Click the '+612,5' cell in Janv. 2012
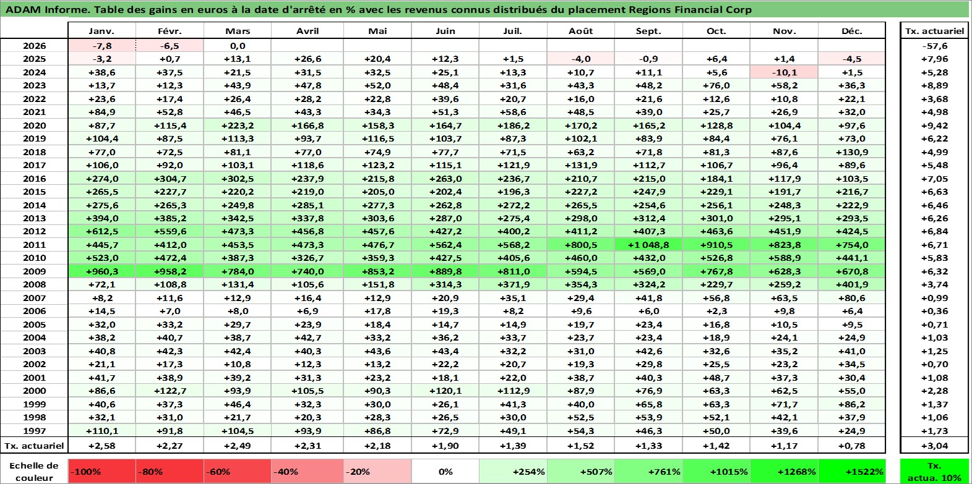 pos(102,231)
